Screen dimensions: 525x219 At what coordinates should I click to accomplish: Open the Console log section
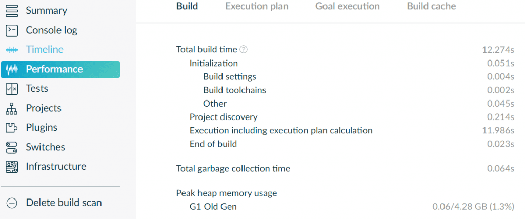(x=51, y=30)
